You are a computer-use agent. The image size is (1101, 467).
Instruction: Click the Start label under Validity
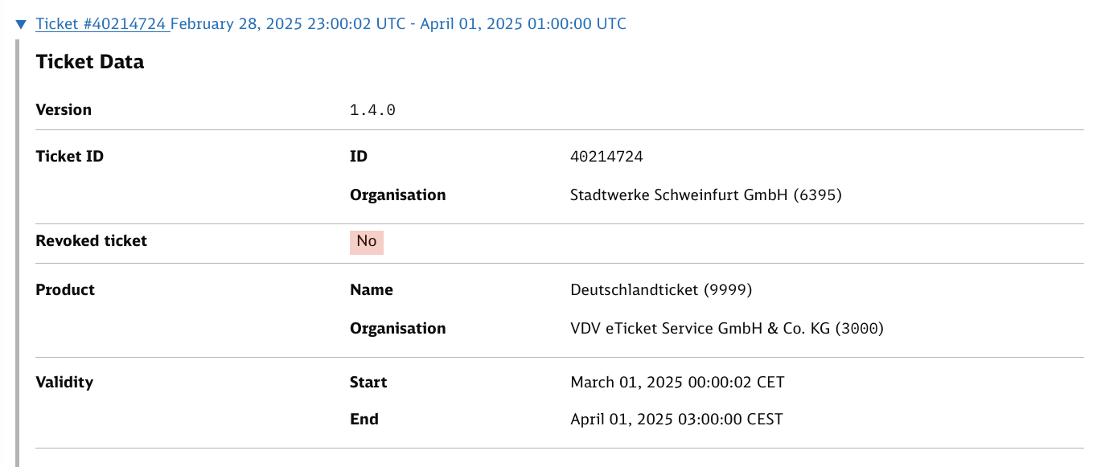tap(368, 382)
